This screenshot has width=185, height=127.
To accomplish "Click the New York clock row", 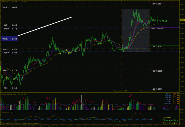I will click(x=171, y=103).
